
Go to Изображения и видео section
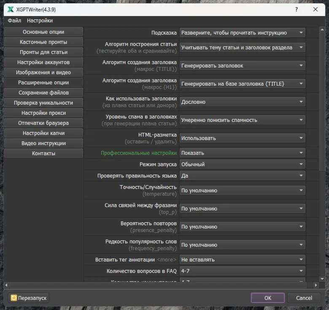click(43, 73)
